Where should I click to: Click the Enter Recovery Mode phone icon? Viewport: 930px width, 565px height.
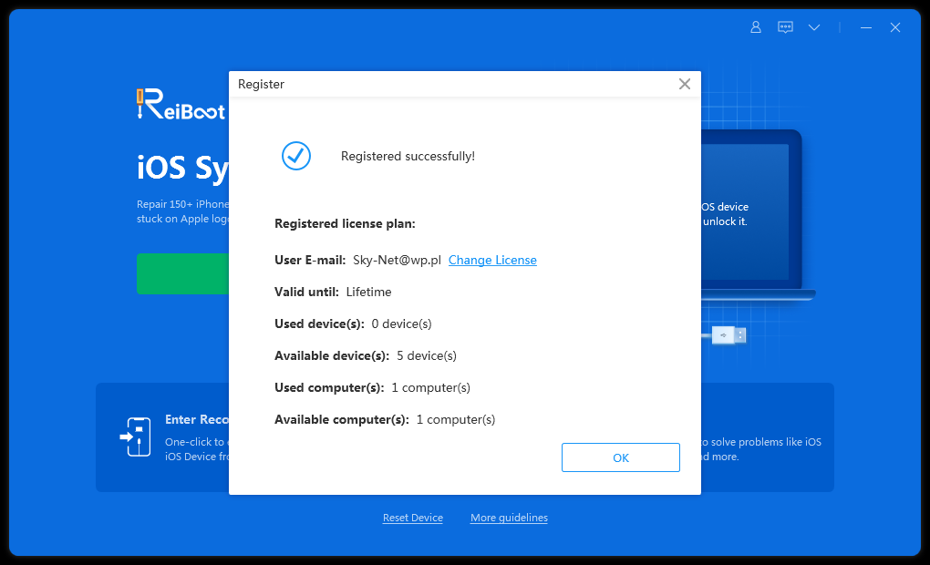136,437
